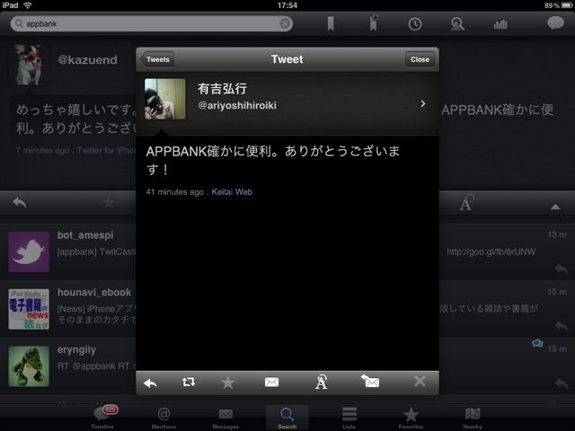Screen dimensions: 575x431
Task: Translate with background A icon
Action: click(x=466, y=203)
